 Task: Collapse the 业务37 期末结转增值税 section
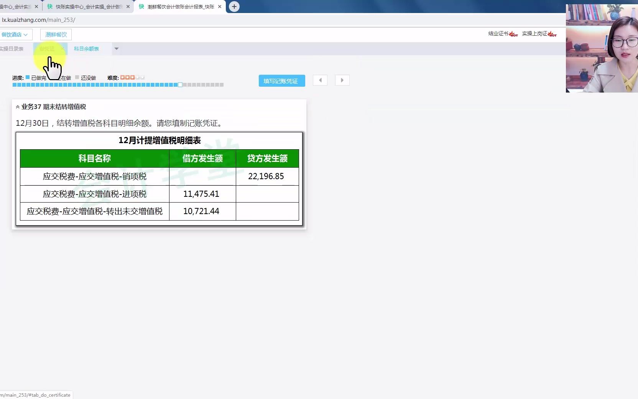18,107
